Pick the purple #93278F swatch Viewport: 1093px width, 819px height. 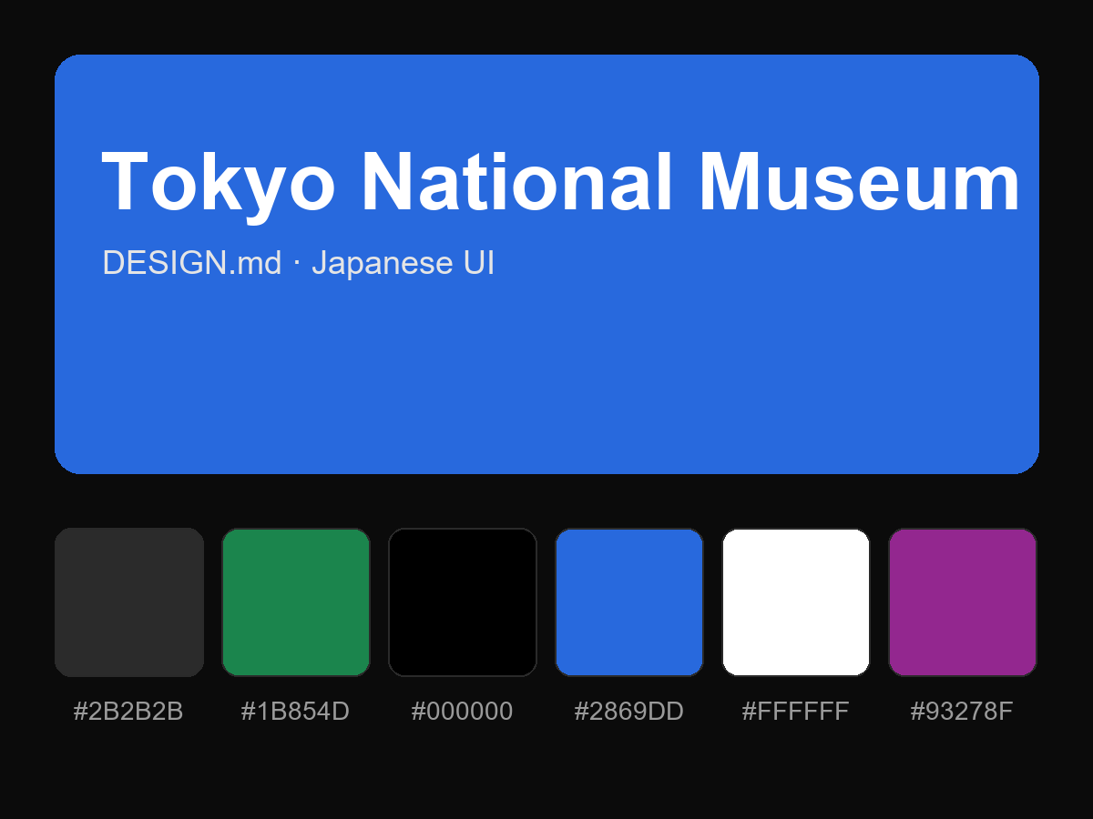[963, 602]
